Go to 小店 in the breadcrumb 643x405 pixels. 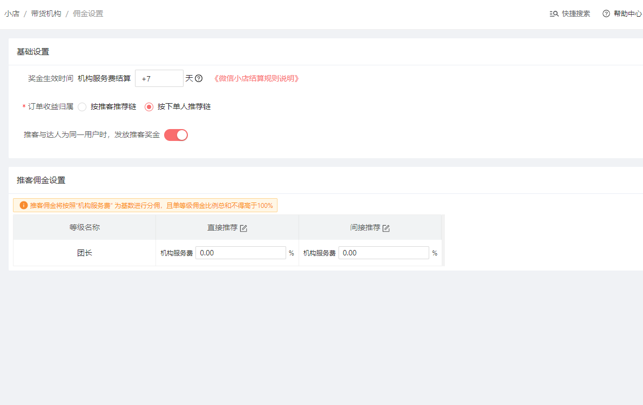(x=12, y=14)
